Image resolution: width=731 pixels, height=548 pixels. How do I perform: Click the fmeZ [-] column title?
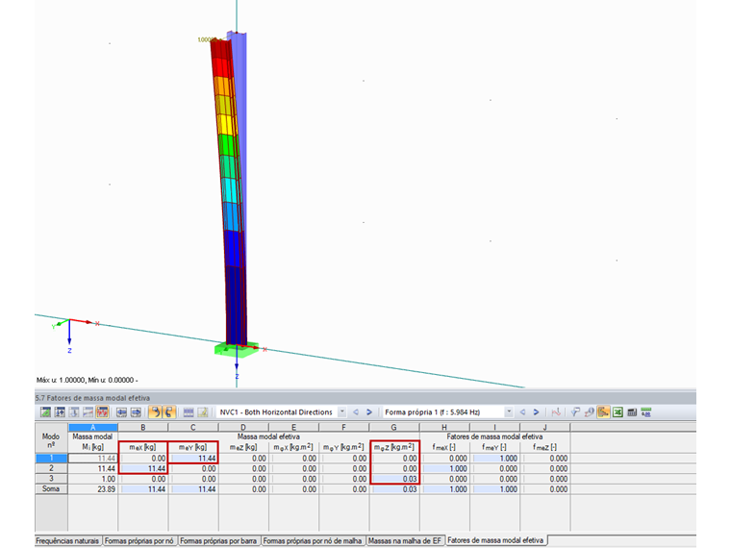pyautogui.click(x=544, y=447)
